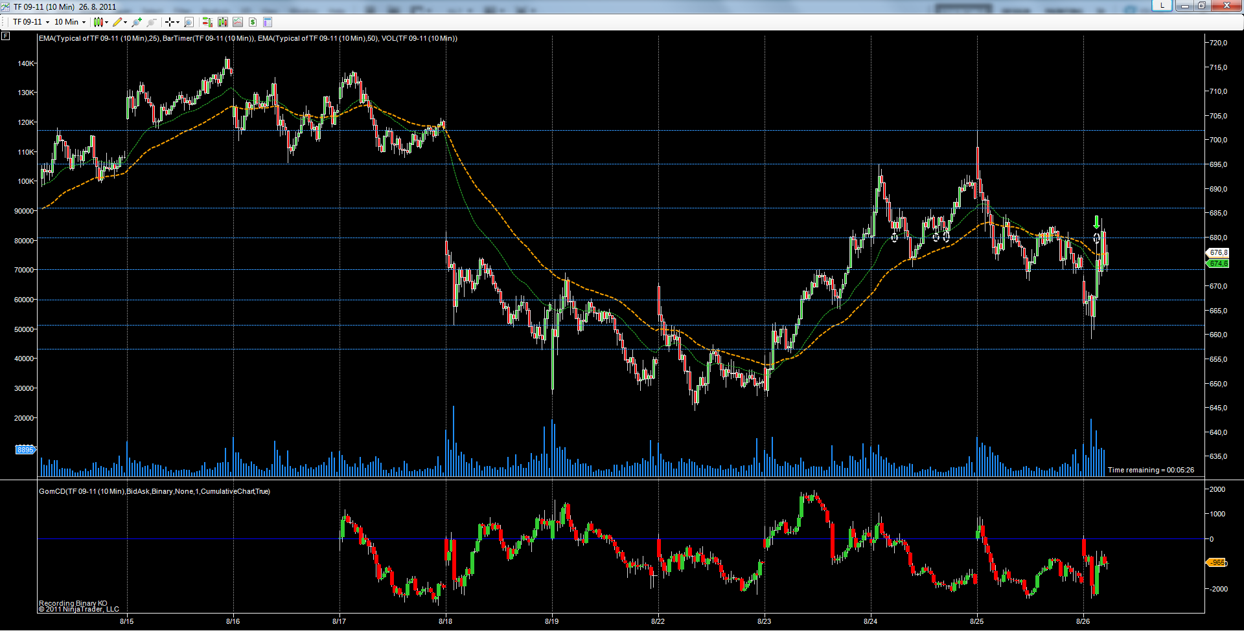Click the 720,0 price axis label
This screenshot has width=1244, height=631.
(x=1218, y=43)
